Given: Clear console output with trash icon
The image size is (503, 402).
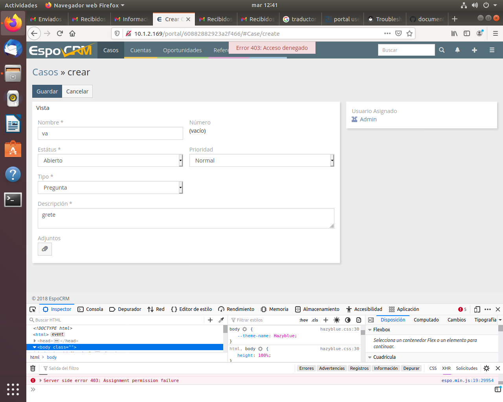Looking at the screenshot, I should pos(33,368).
